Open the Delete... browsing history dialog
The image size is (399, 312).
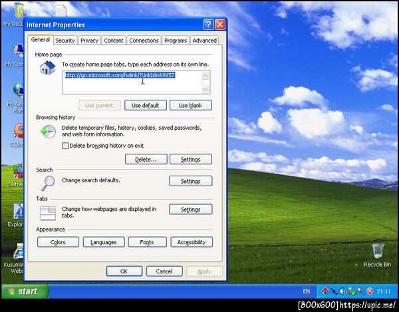(146, 159)
